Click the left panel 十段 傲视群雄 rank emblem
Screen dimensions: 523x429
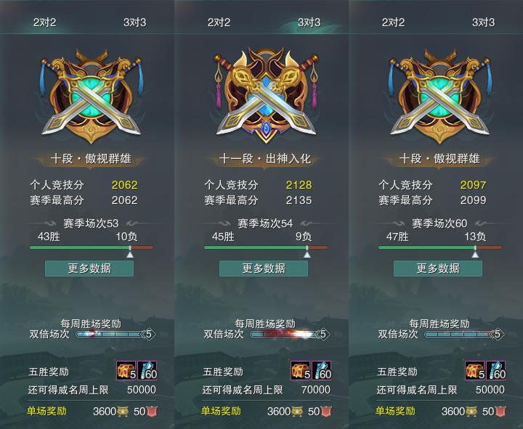tap(91, 97)
